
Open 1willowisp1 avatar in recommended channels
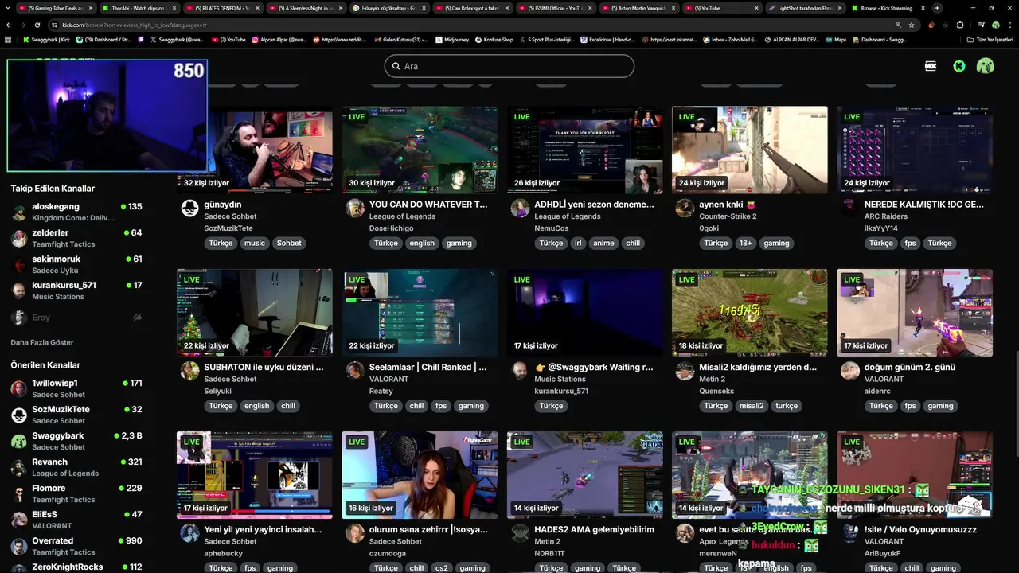click(x=19, y=389)
